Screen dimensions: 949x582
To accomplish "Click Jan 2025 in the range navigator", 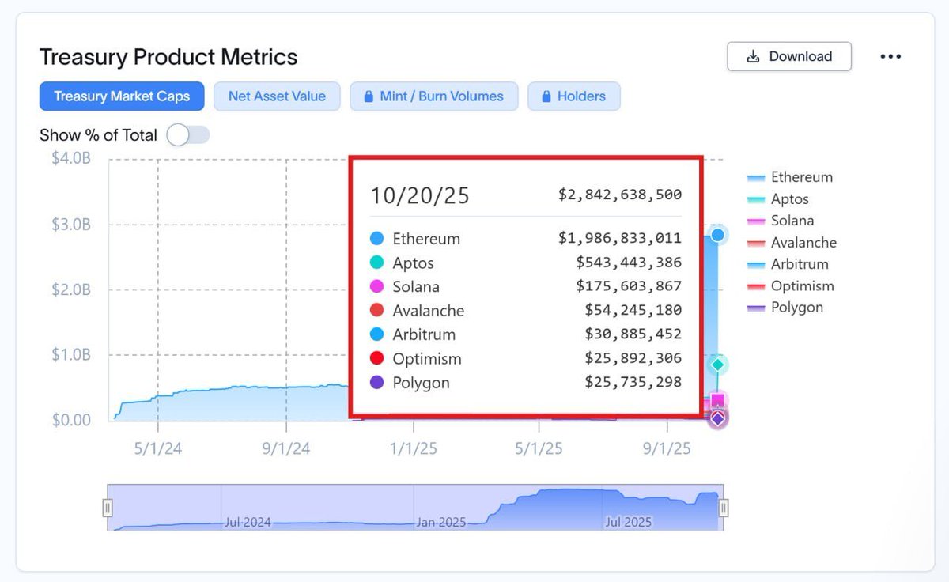I will (x=440, y=522).
